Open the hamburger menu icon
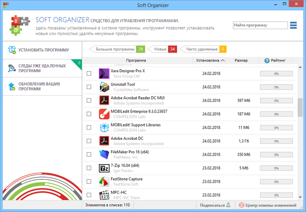 294,25
